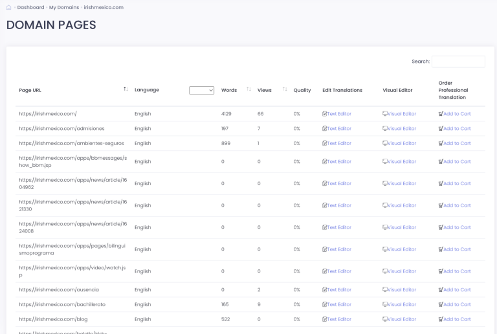Open Visual Editor for ausencia page

399,289
